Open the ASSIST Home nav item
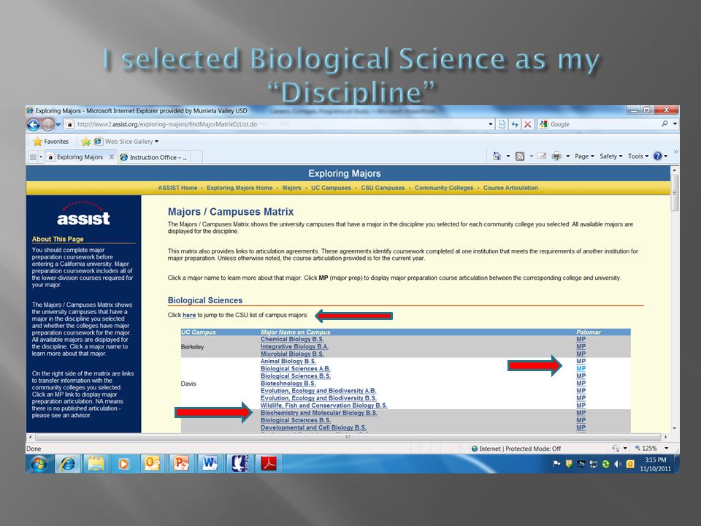Image resolution: width=701 pixels, height=526 pixels. [177, 188]
